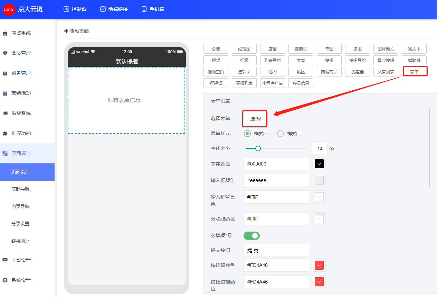This screenshot has height=297, width=437.
Task: Add the 优惠券 component
Action: [358, 72]
